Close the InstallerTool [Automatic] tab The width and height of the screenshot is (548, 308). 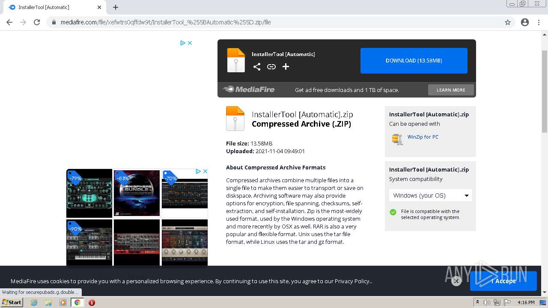[x=99, y=7]
